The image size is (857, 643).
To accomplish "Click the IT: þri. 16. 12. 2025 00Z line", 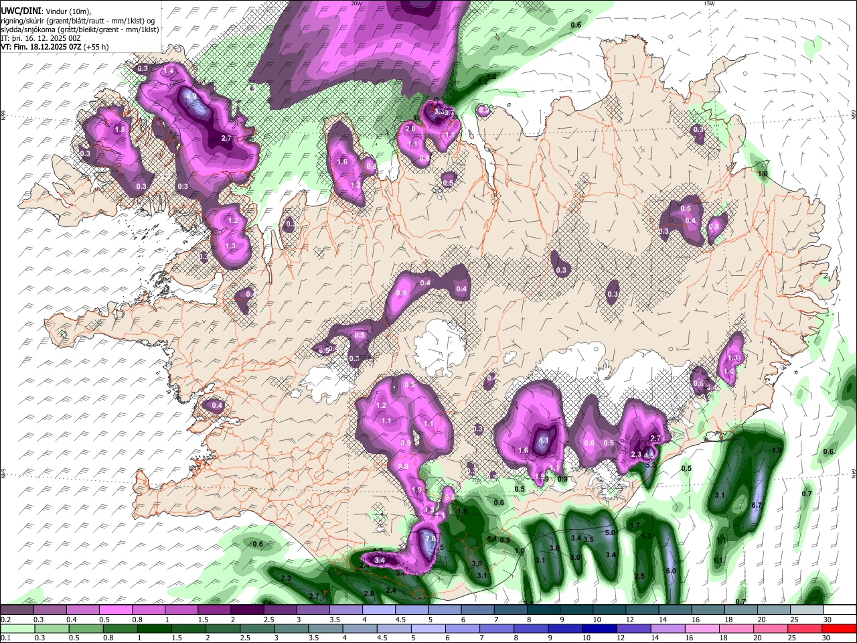I will coord(42,38).
